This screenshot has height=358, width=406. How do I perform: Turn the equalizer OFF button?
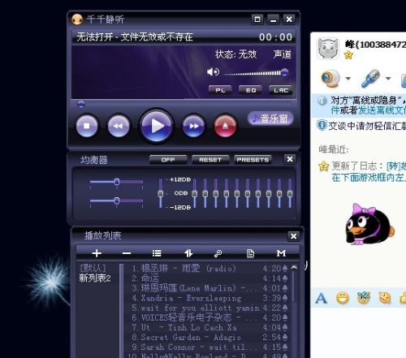click(x=168, y=160)
